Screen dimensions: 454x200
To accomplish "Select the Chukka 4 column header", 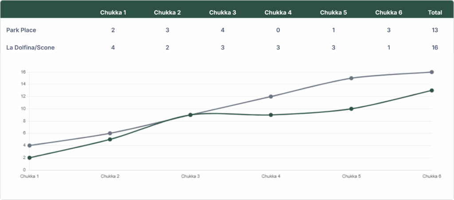I will click(x=278, y=12).
